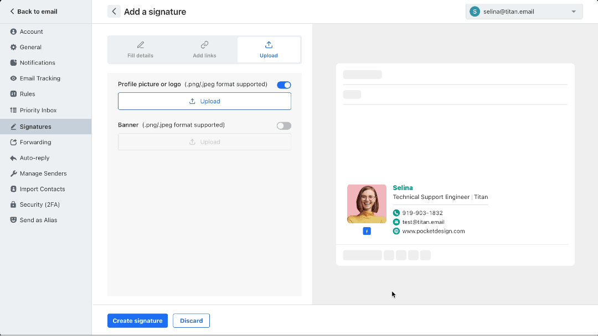Click the website globe icon in the preview
The image size is (598, 336).
coord(396,231)
